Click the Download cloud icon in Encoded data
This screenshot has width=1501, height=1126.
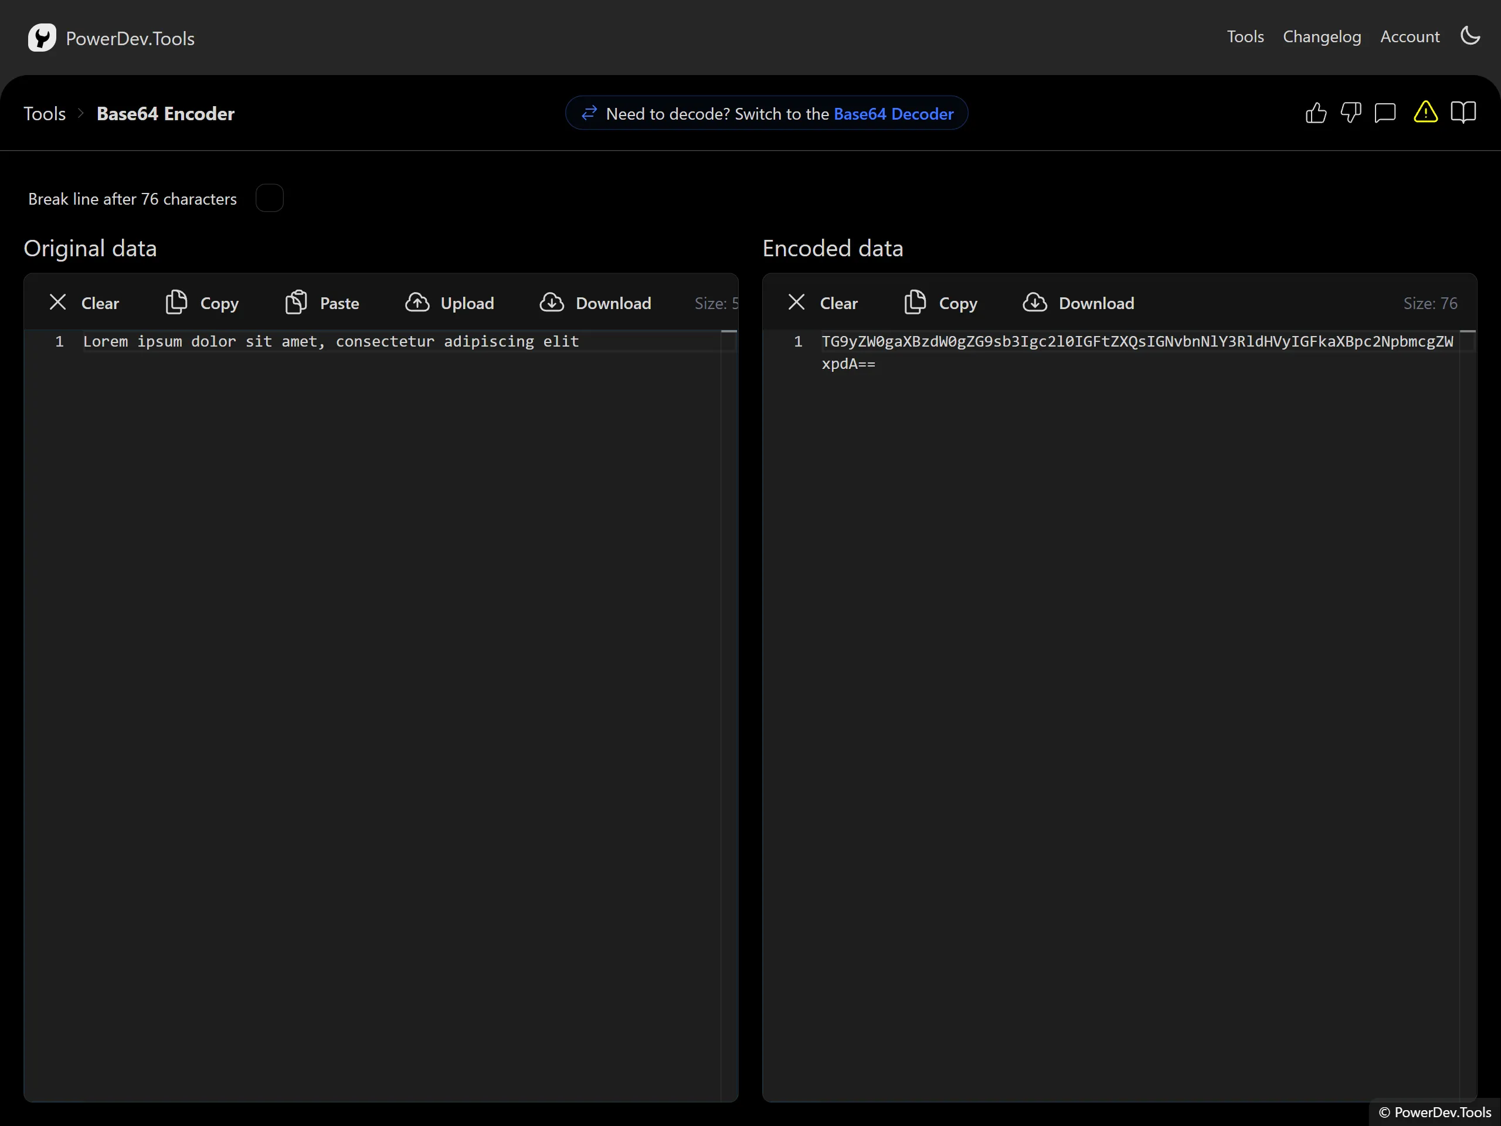(1035, 303)
